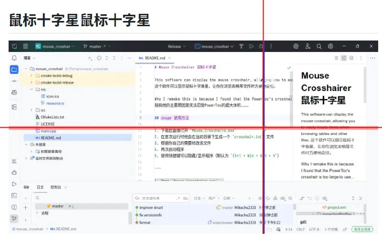Open the Commit tool window icon
The height and width of the screenshot is (234, 382).
pos(14,81)
